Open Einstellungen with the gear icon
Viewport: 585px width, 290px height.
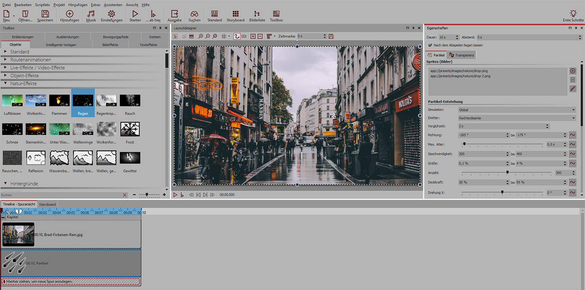111,14
